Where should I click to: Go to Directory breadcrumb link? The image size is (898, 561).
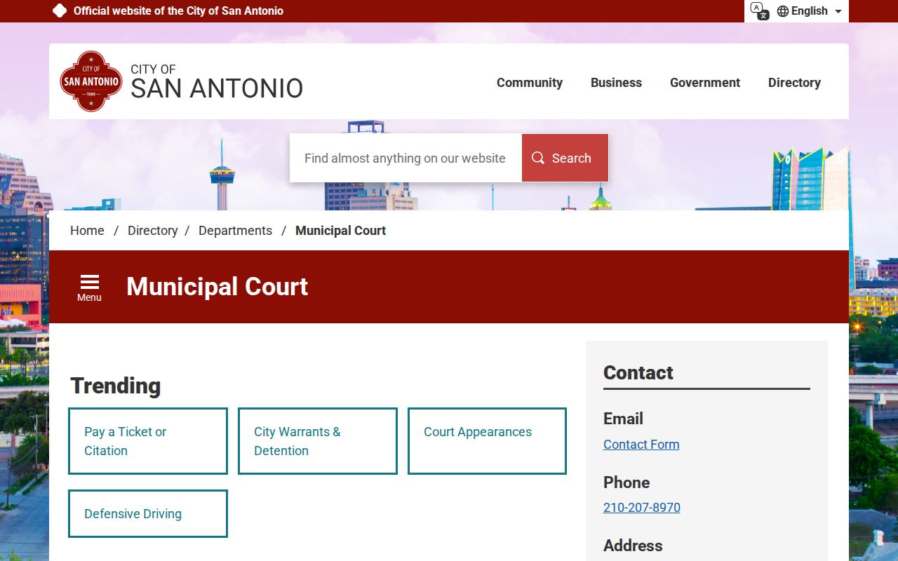152,231
